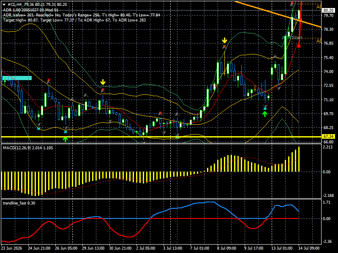The image size is (338, 253).
Task: Click the '13 Jul 01:00' time label
Action: click(282, 248)
